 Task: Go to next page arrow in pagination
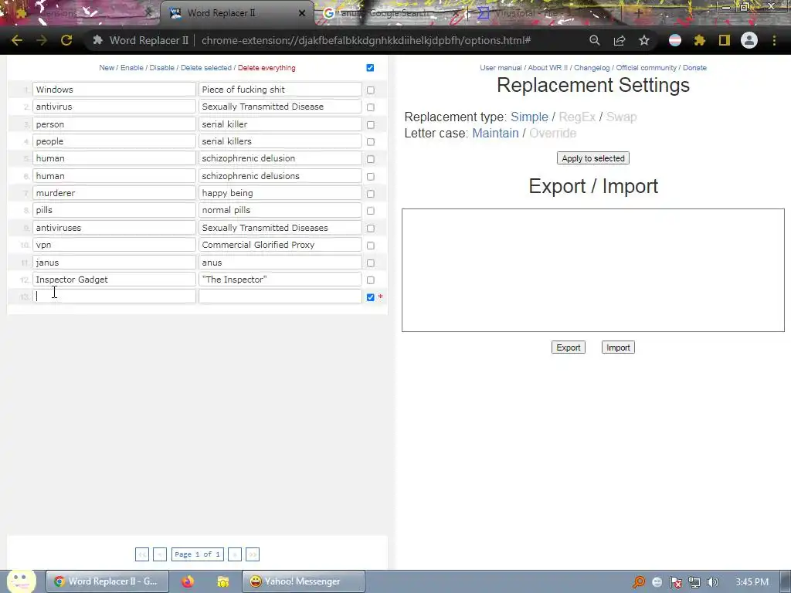click(x=235, y=554)
